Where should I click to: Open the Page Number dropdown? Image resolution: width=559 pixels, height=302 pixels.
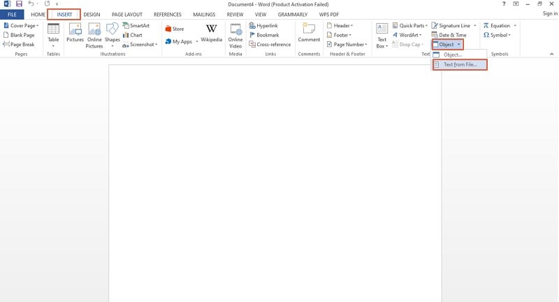point(347,44)
